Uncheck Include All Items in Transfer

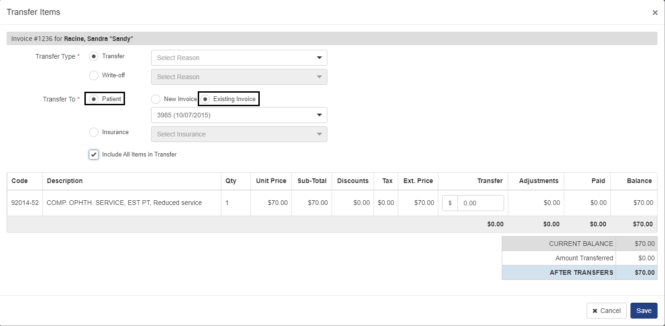pyautogui.click(x=94, y=155)
